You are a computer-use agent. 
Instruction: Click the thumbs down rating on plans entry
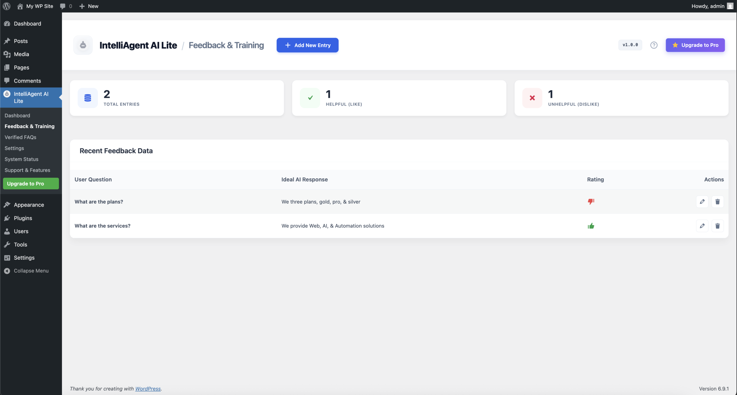591,202
